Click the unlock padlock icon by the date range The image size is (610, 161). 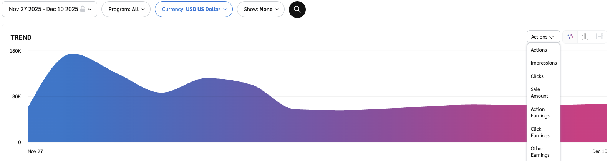tap(83, 9)
